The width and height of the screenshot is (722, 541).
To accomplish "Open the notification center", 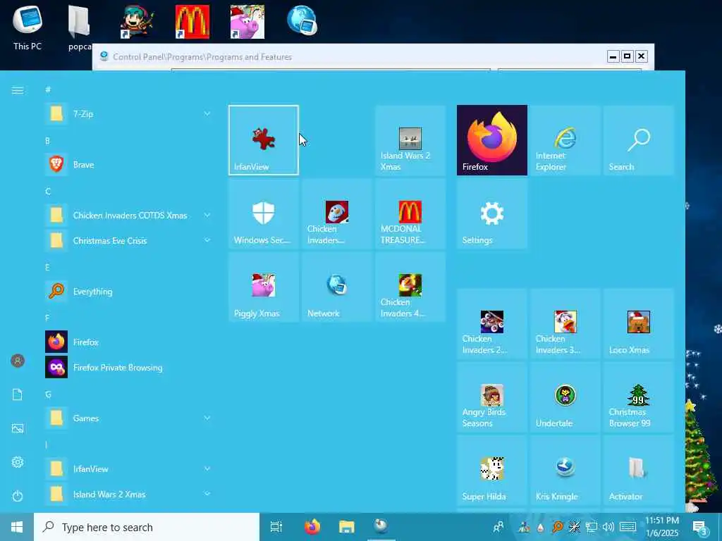I will point(700,527).
